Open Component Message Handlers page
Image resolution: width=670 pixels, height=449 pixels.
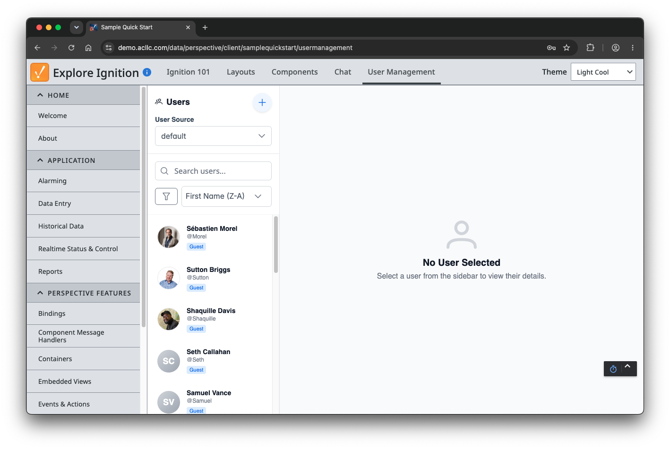(83, 337)
